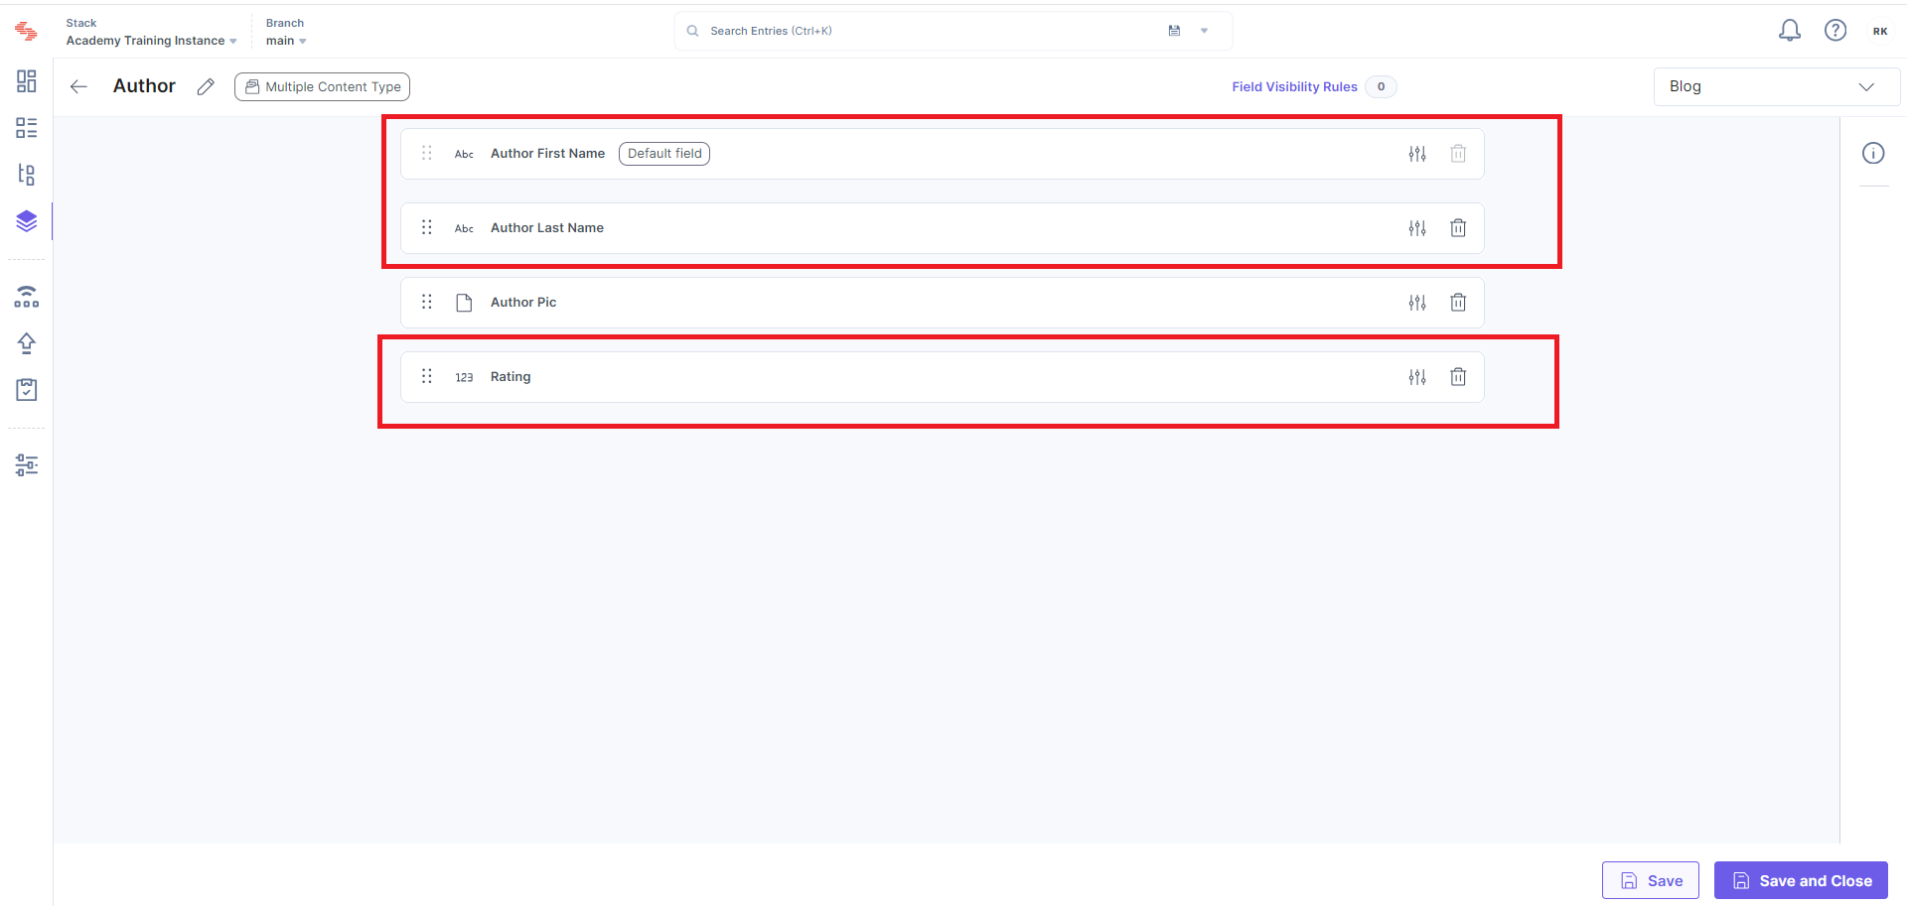Viewport: 1907px width, 906px height.
Task: Select the Author Last Name field row
Action: point(942,228)
